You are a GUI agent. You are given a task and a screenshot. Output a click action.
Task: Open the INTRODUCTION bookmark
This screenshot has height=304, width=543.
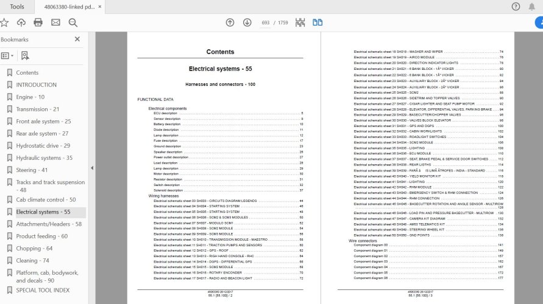point(36,85)
